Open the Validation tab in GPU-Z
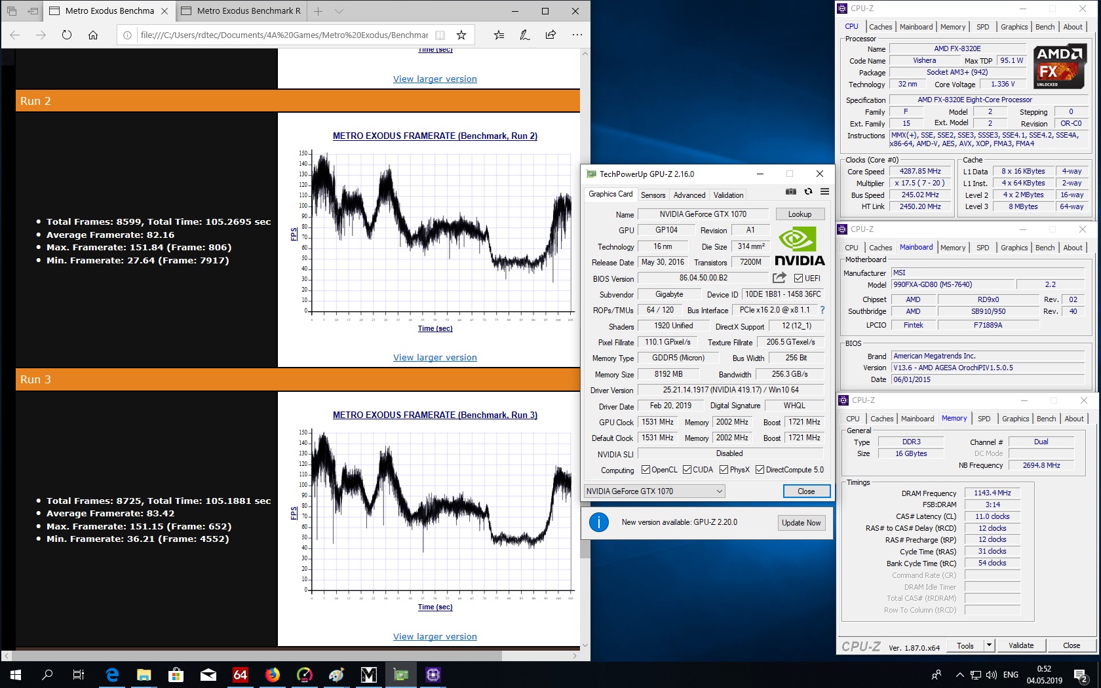 tap(729, 195)
